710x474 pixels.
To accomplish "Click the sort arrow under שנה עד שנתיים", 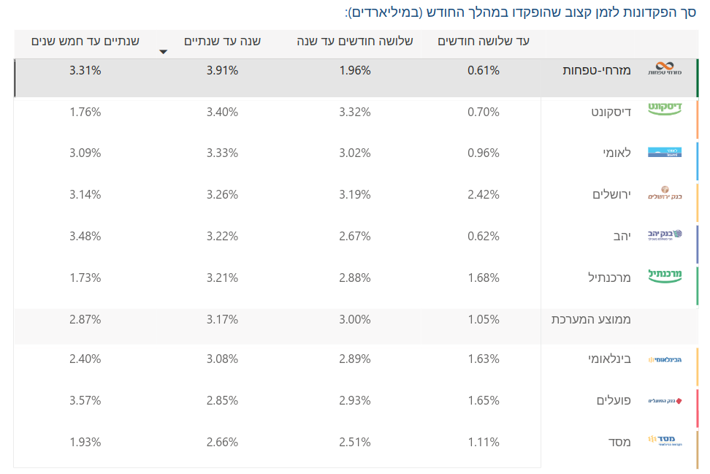I will (164, 52).
